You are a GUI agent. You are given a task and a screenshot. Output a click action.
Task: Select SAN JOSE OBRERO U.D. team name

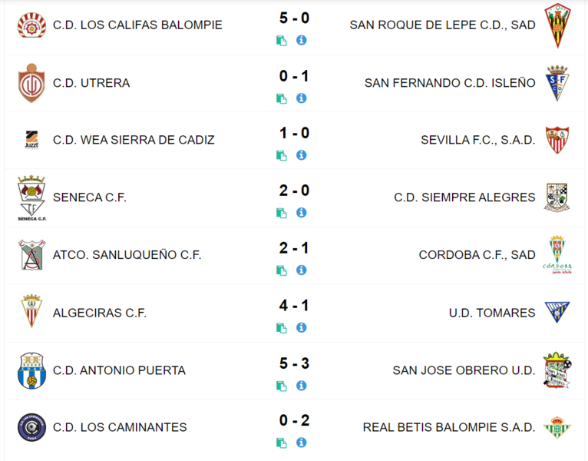(x=464, y=370)
